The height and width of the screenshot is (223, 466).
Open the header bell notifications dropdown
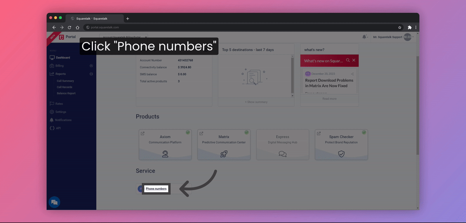click(x=365, y=37)
